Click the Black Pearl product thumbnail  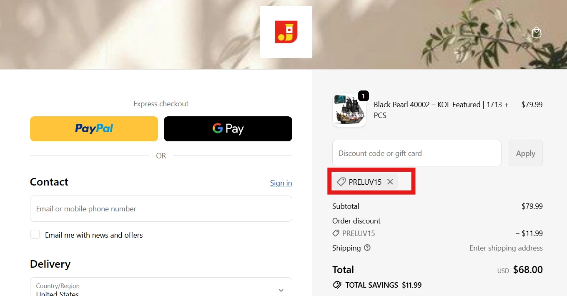349,110
